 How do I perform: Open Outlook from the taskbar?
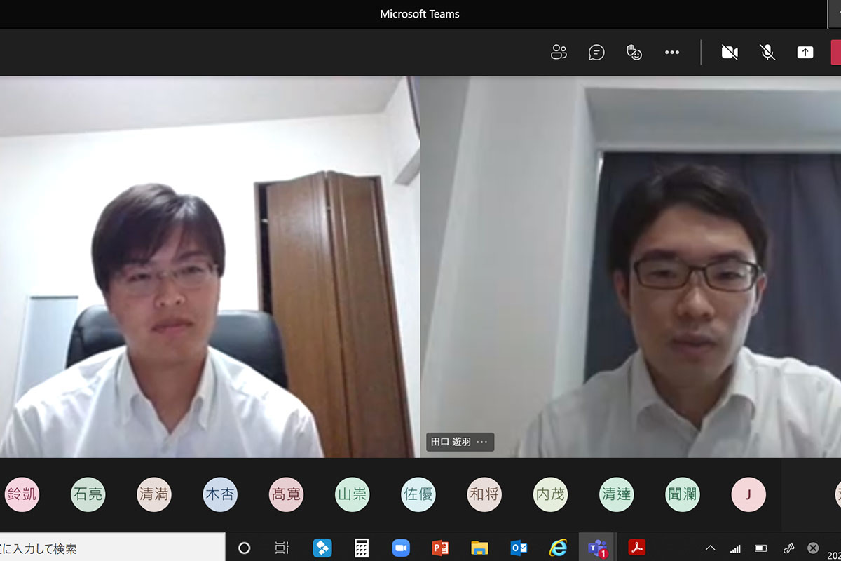pos(519,548)
